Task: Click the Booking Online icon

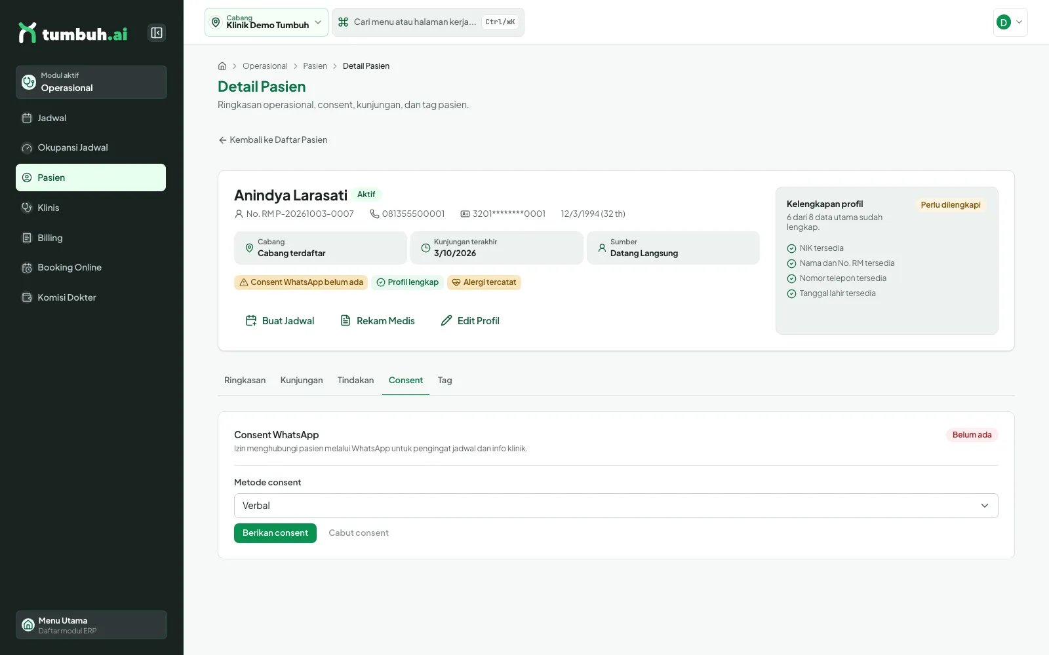Action: click(x=27, y=267)
